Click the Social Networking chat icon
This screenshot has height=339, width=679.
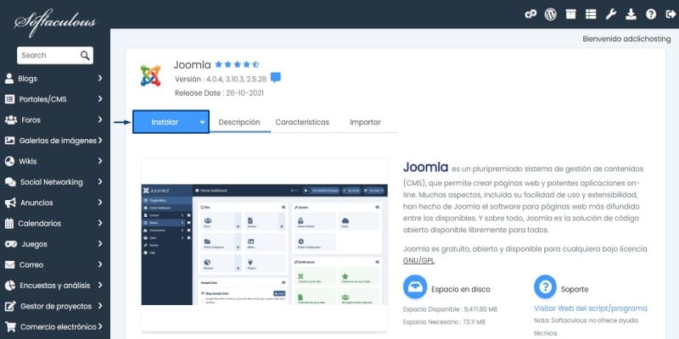10,182
